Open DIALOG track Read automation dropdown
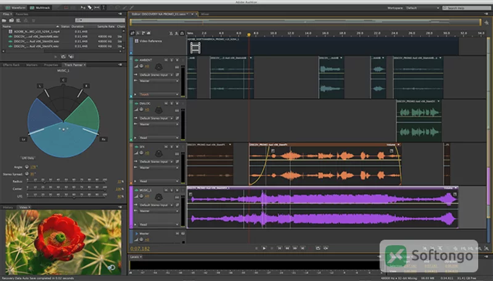 pos(159,137)
